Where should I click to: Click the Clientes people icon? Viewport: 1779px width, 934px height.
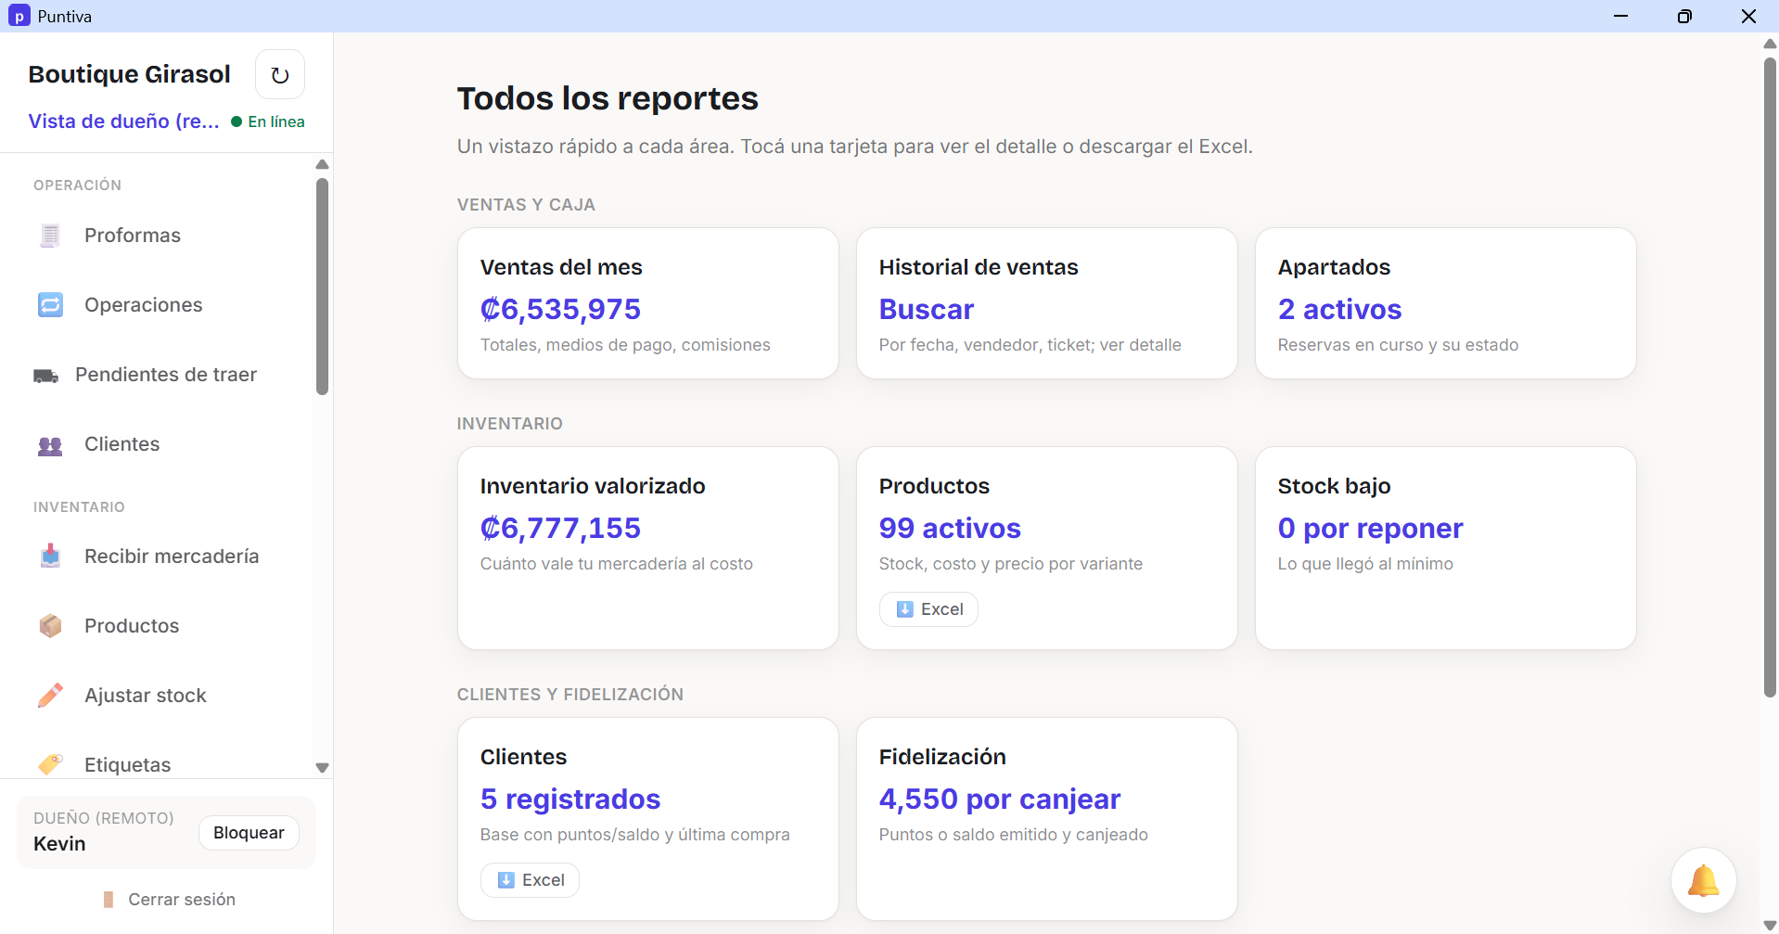click(50, 445)
